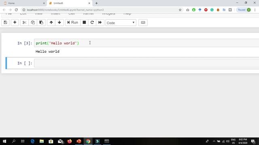Bookmark this page with the star icon
259x145 pixels.
pyautogui.click(x=180, y=10)
